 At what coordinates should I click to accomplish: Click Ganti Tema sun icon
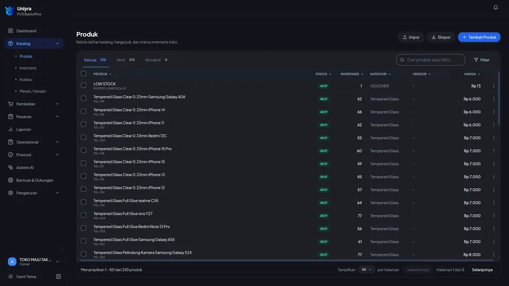coord(11,276)
